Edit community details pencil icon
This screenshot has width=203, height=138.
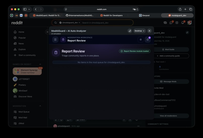187,32
